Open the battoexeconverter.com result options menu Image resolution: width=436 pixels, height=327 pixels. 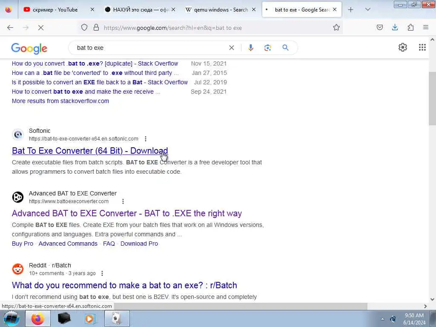[x=123, y=201]
